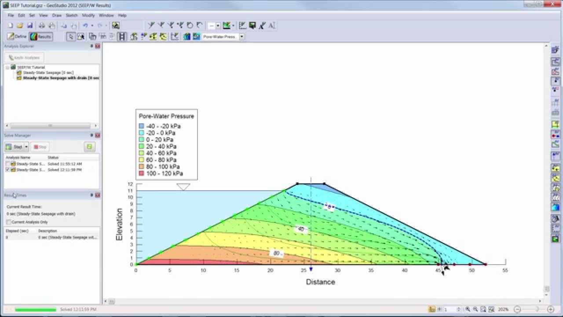Viewport: 563px width, 317px height.
Task: Click the Stop solve button
Action: pyautogui.click(x=40, y=147)
